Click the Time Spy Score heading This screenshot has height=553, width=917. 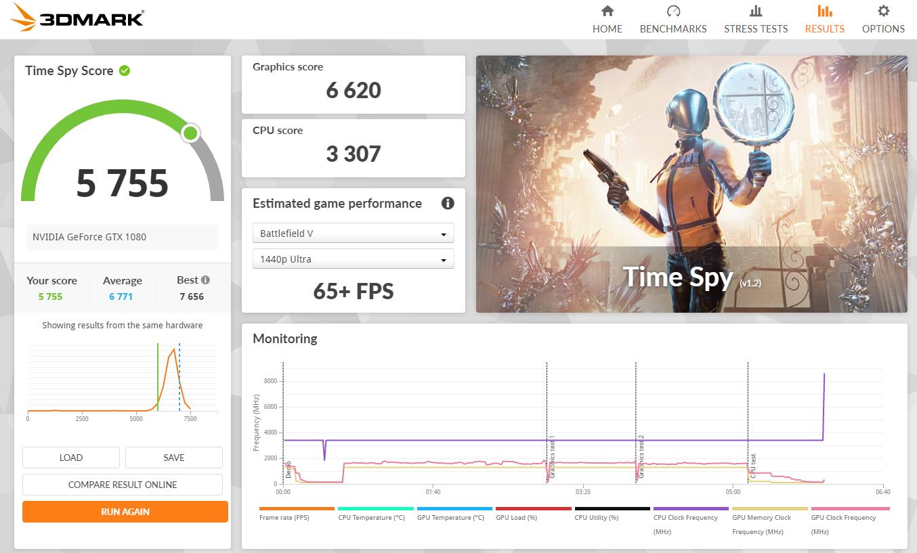(69, 70)
